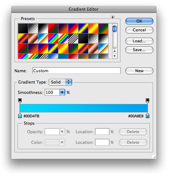The height and width of the screenshot is (174, 169).
Task: Click the presets scroll down arrow
Action: pos(115,56)
